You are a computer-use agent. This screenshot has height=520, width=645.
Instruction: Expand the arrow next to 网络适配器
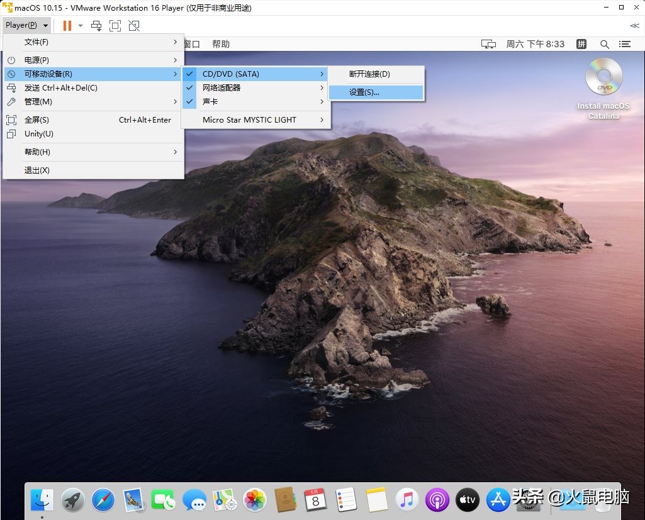coord(322,87)
